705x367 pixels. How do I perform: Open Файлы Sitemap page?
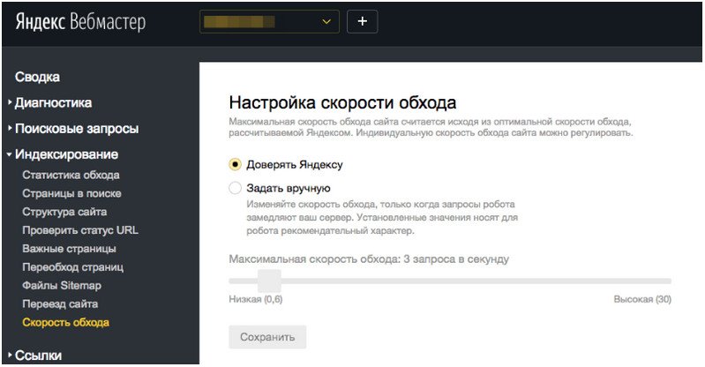pos(62,285)
